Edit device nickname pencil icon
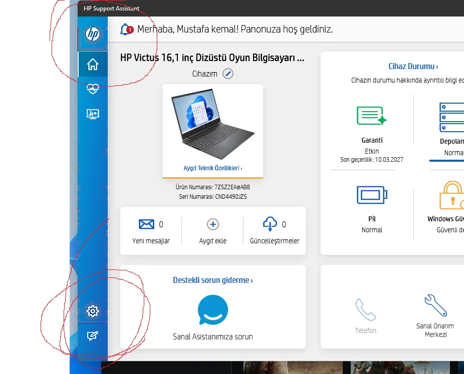Viewport: 464px width, 374px height. click(228, 74)
